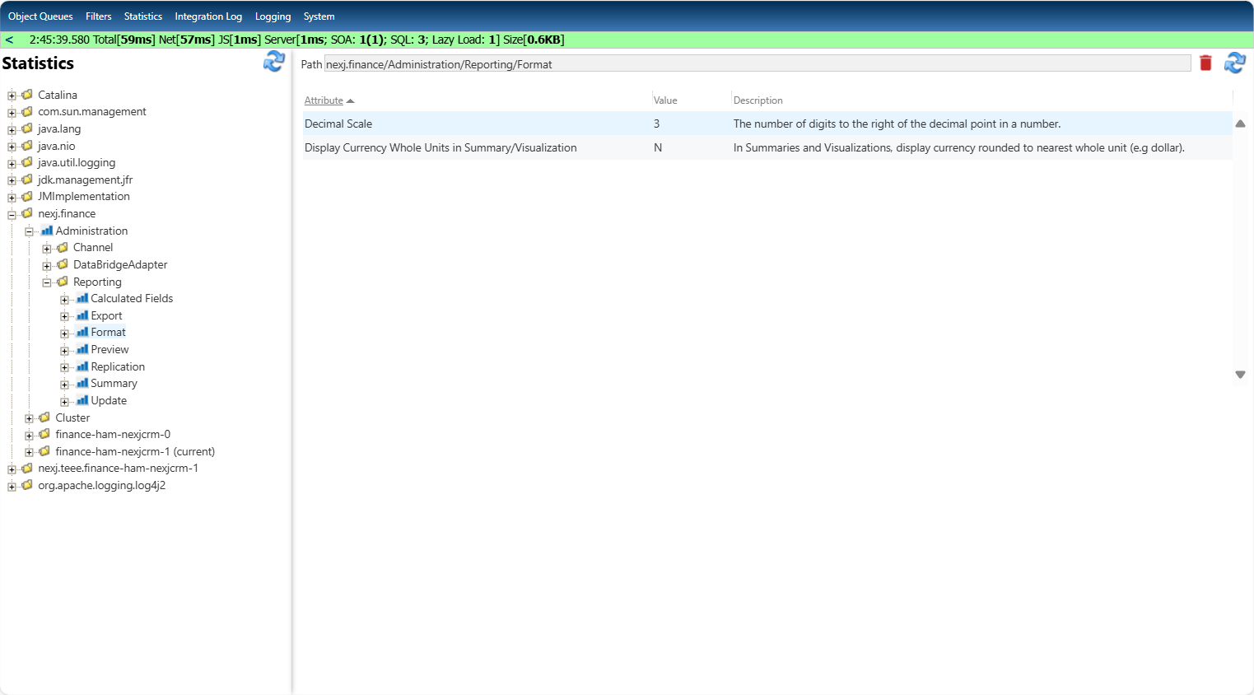
Task: Click the DataBridgeAdapter folder icon
Action: pyautogui.click(x=63, y=264)
